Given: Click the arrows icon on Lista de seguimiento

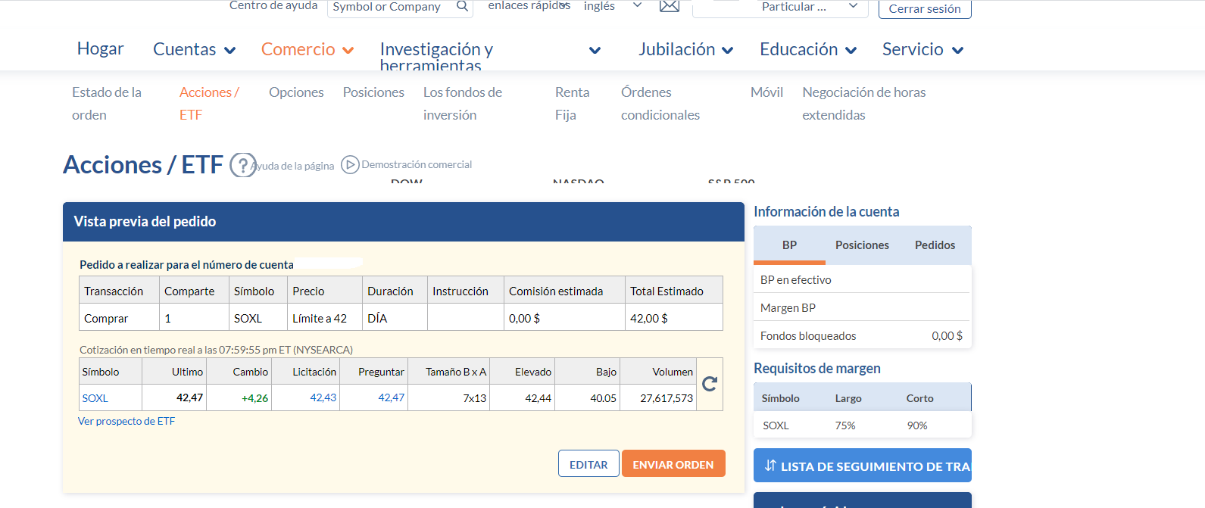Looking at the screenshot, I should (x=770, y=466).
